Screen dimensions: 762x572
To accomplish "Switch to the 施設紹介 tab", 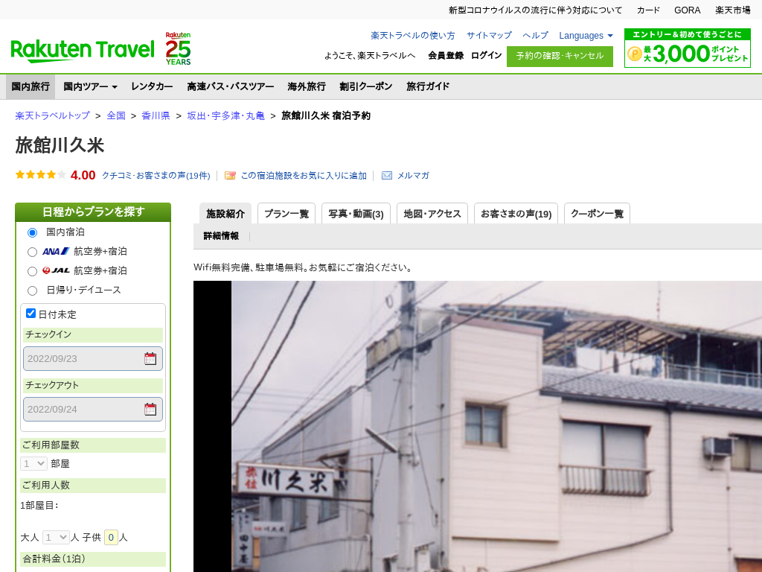I will tap(225, 214).
